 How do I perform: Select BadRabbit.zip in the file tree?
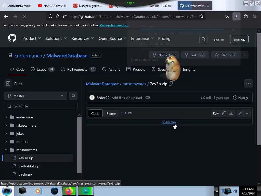click(29, 166)
